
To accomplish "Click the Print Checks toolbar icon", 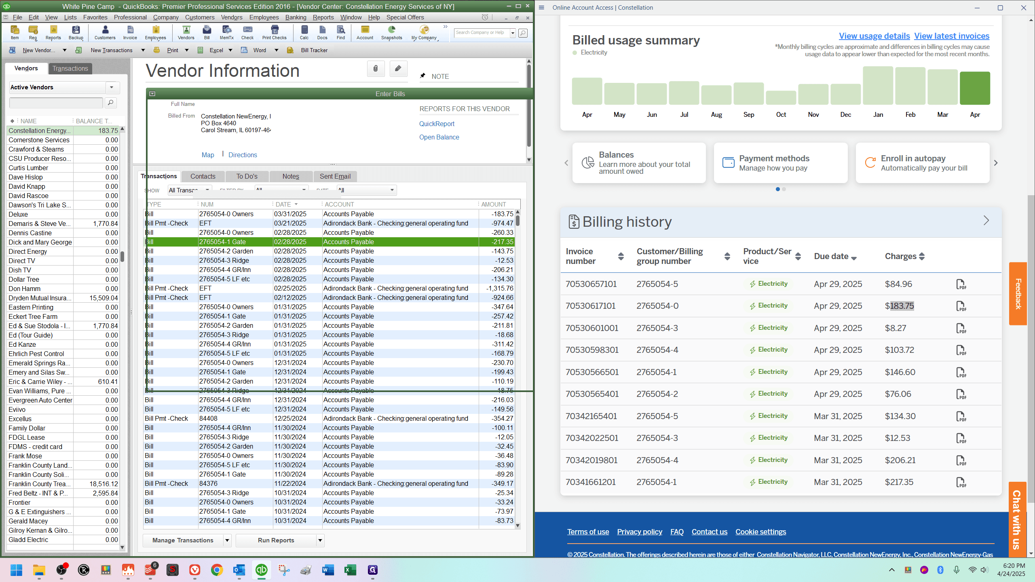I will tap(274, 32).
